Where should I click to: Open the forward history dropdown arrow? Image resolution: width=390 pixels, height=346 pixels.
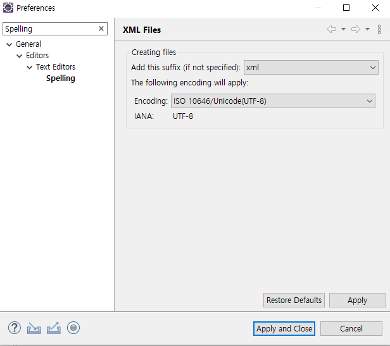pyautogui.click(x=367, y=29)
